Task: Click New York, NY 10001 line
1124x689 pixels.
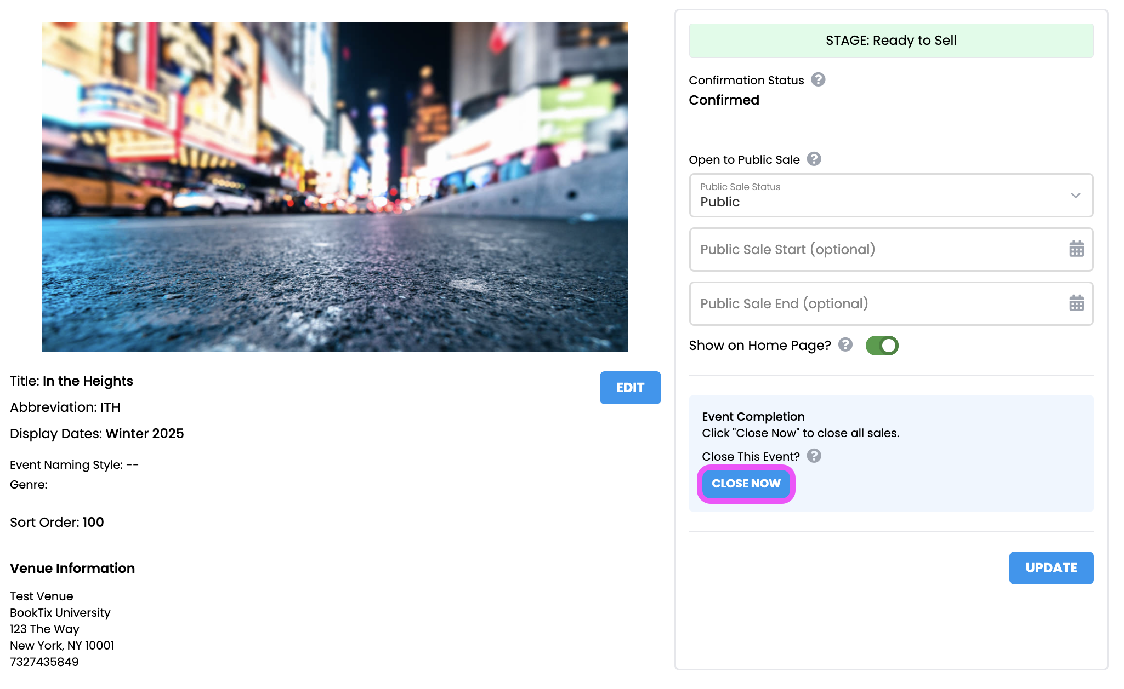Action: click(62, 646)
